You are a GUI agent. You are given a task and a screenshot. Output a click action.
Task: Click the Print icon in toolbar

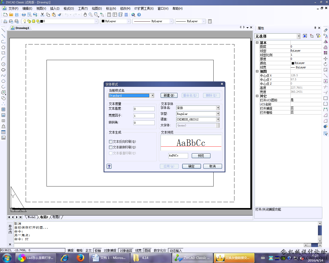[x=24, y=15]
